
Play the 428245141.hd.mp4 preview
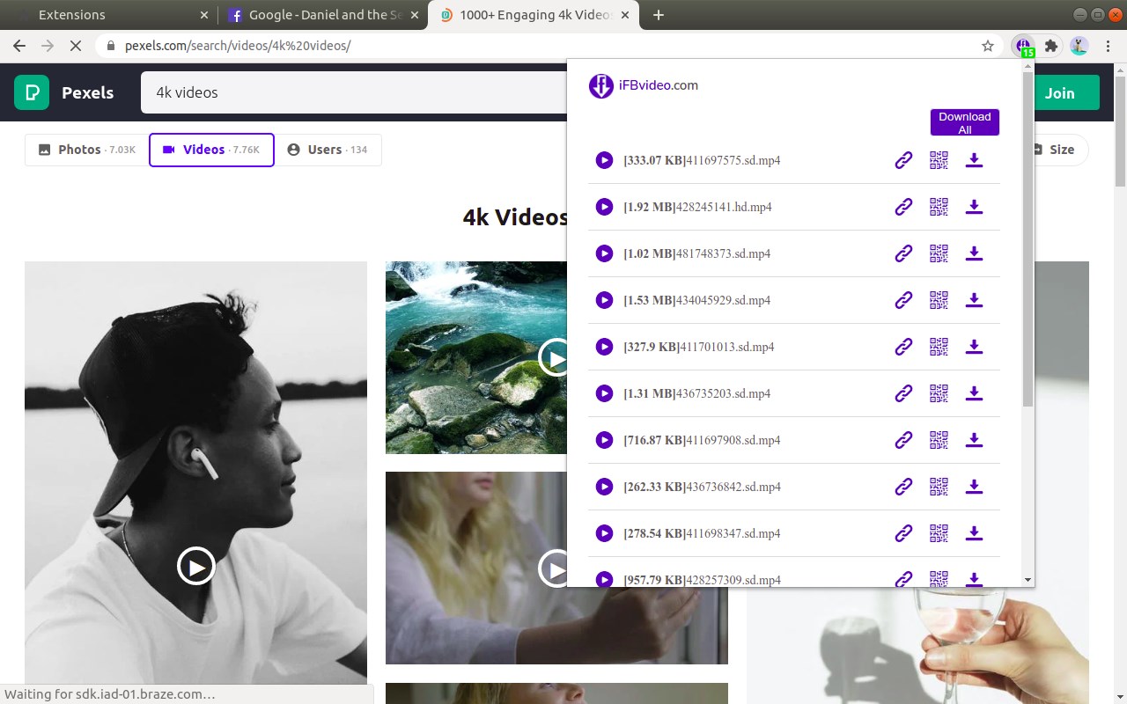point(604,207)
